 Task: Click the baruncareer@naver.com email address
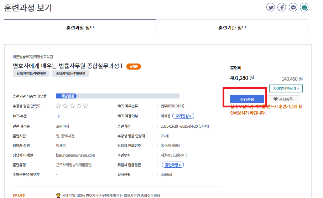coord(75,155)
